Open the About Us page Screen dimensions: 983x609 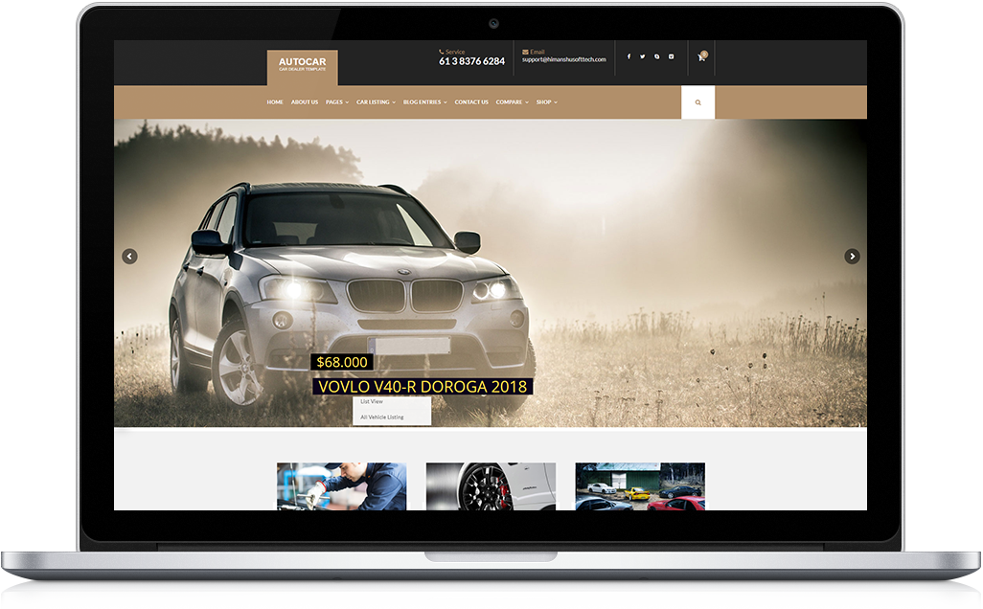[304, 102]
